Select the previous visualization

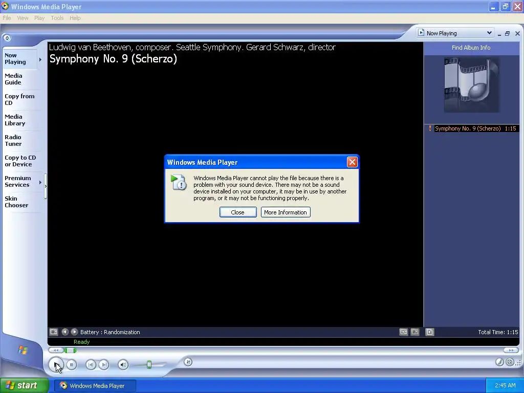point(65,332)
